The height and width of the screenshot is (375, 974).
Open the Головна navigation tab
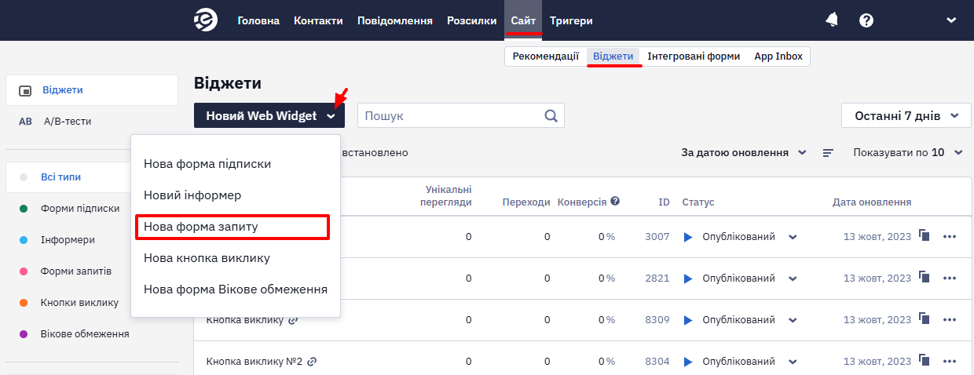click(x=258, y=20)
